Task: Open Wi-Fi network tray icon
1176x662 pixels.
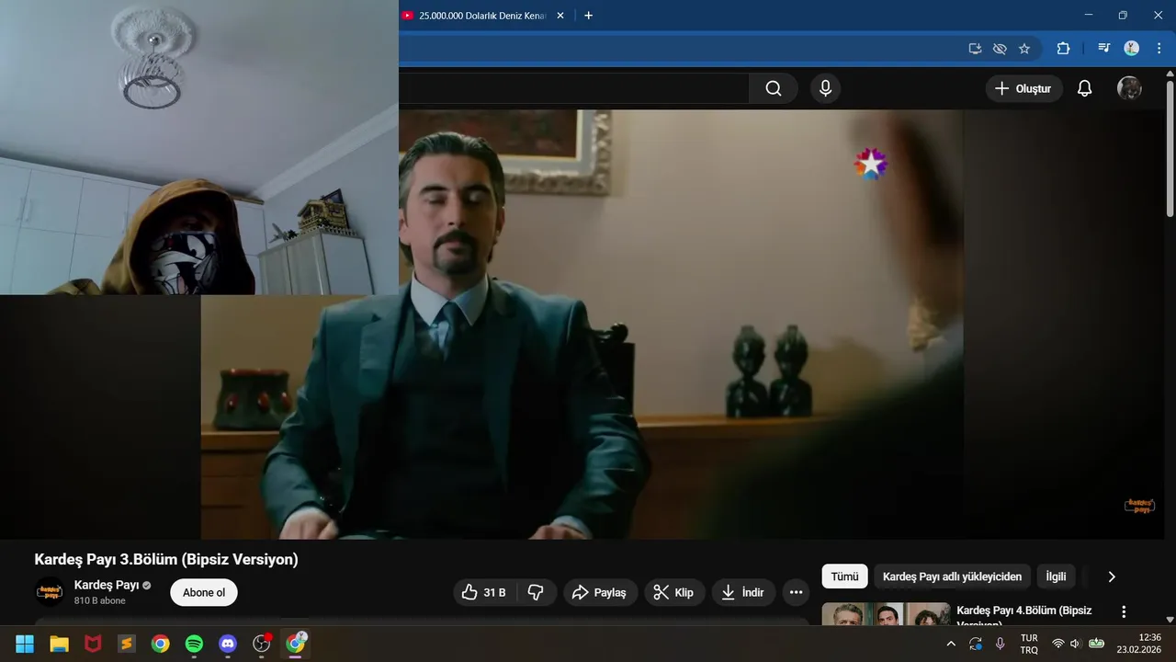Action: [1058, 644]
